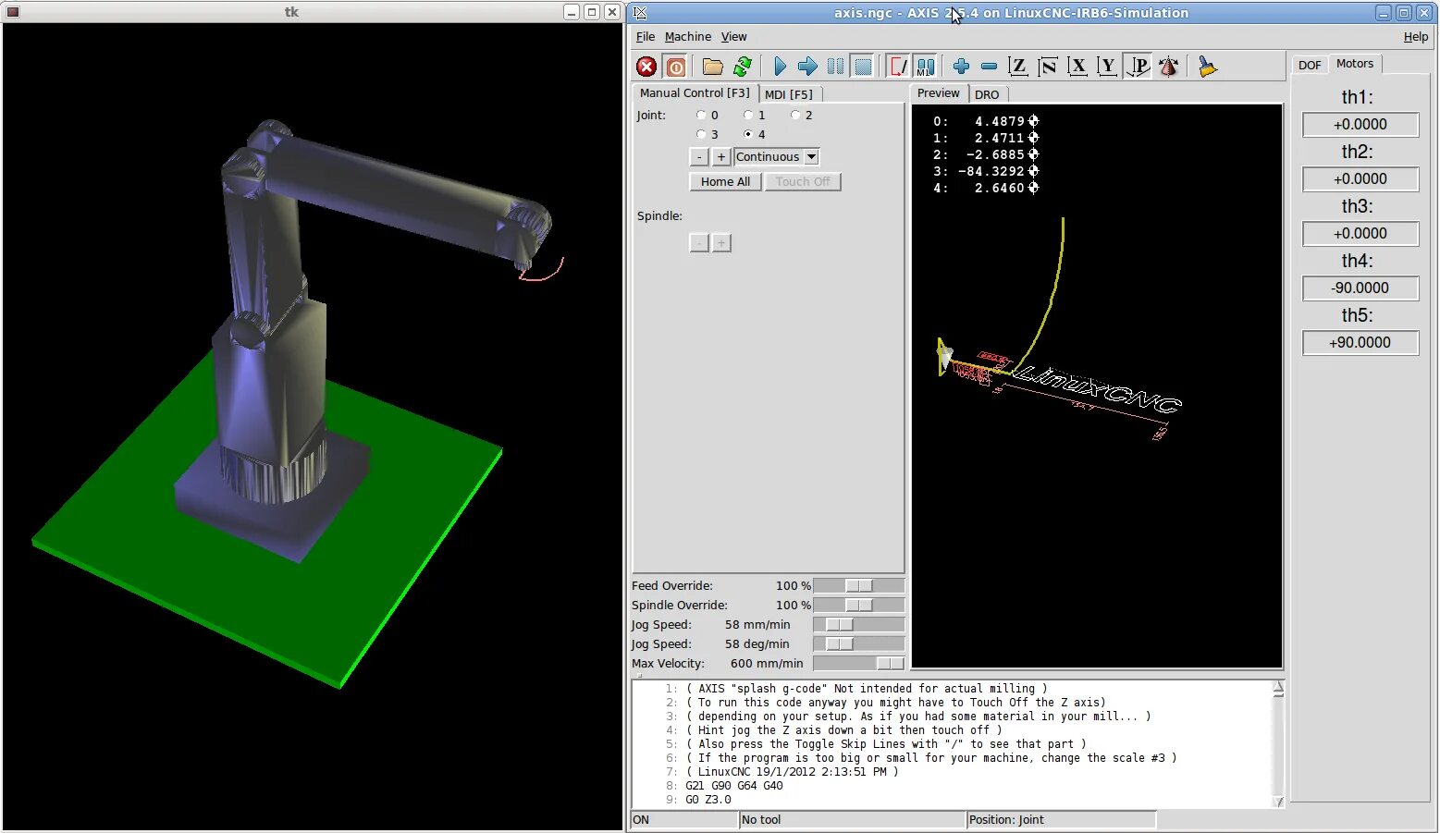
Task: Select joint 4 radio button
Action: pos(748,135)
